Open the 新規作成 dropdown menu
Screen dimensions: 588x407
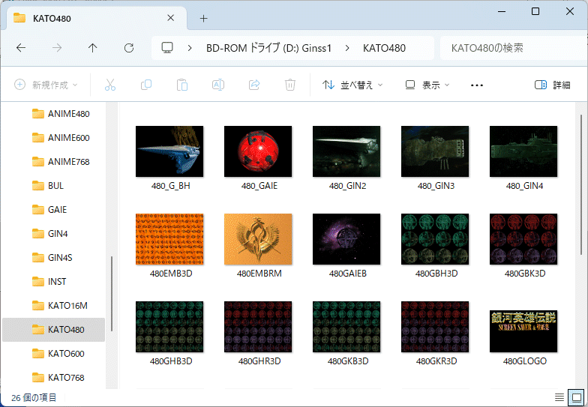pyautogui.click(x=46, y=85)
